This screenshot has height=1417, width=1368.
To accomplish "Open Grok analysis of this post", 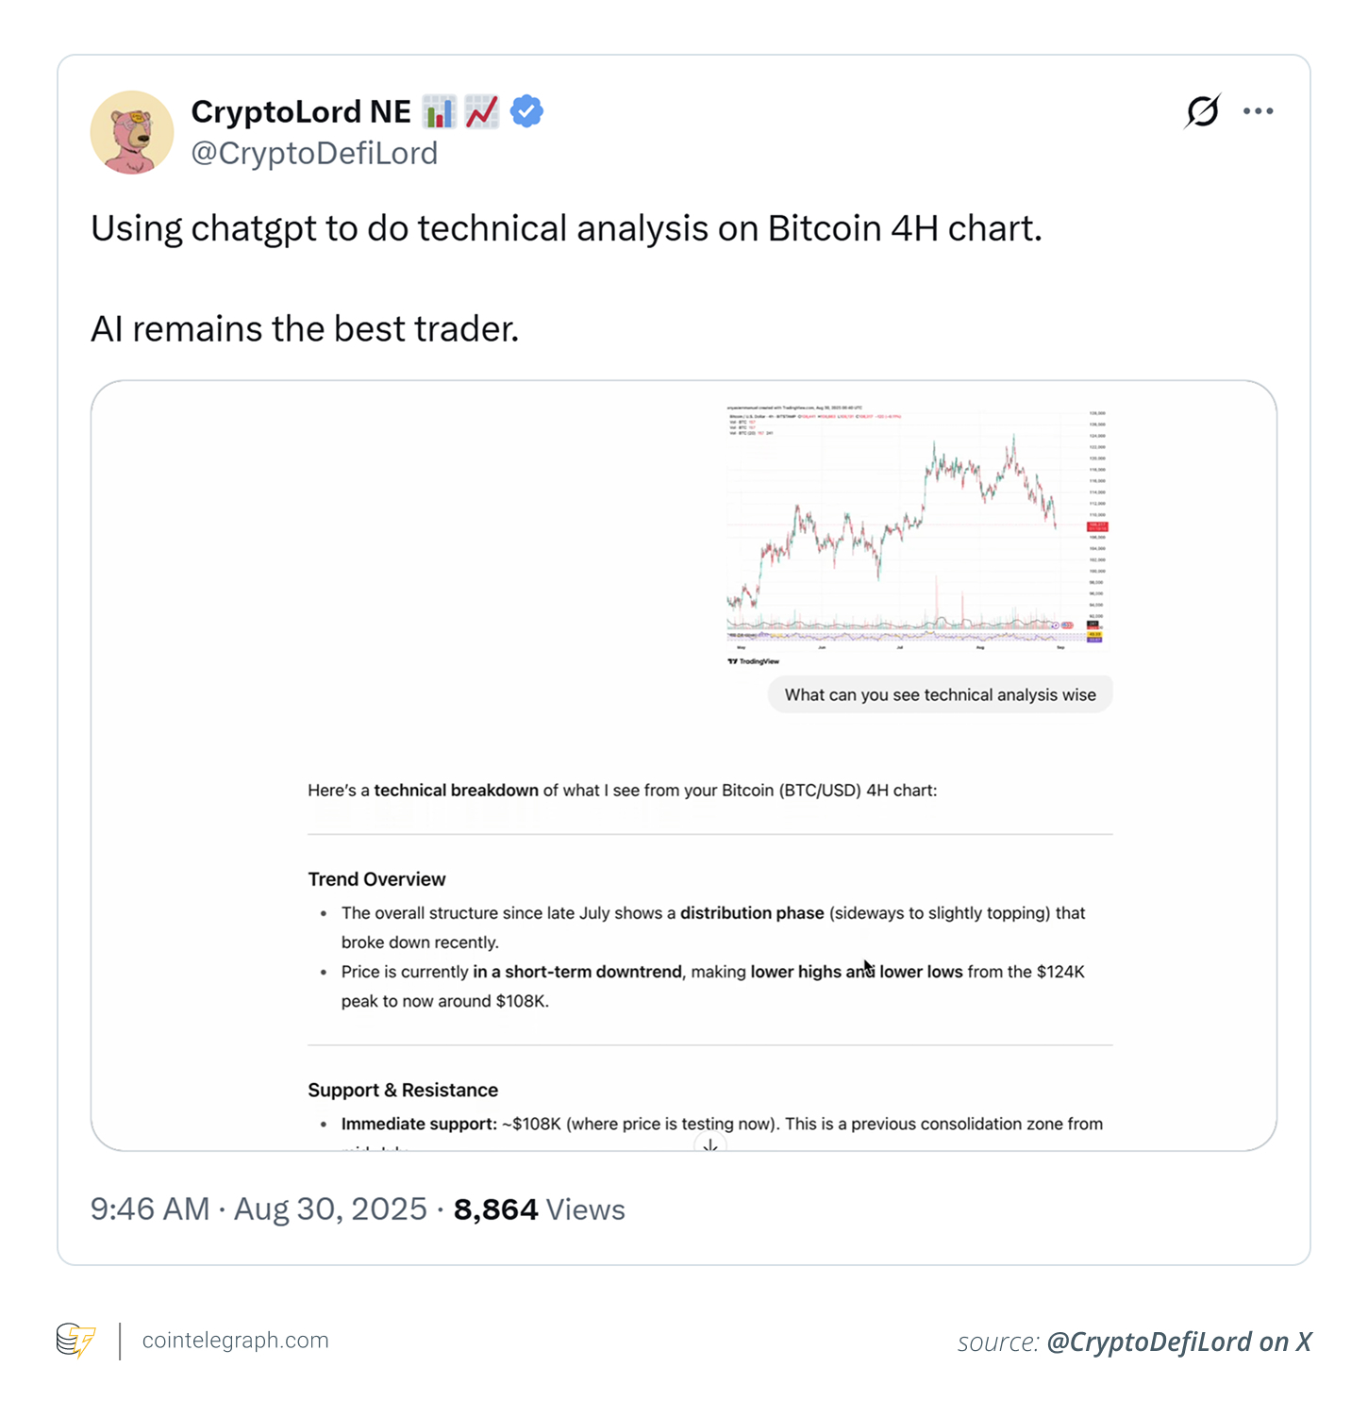I will (1201, 110).
